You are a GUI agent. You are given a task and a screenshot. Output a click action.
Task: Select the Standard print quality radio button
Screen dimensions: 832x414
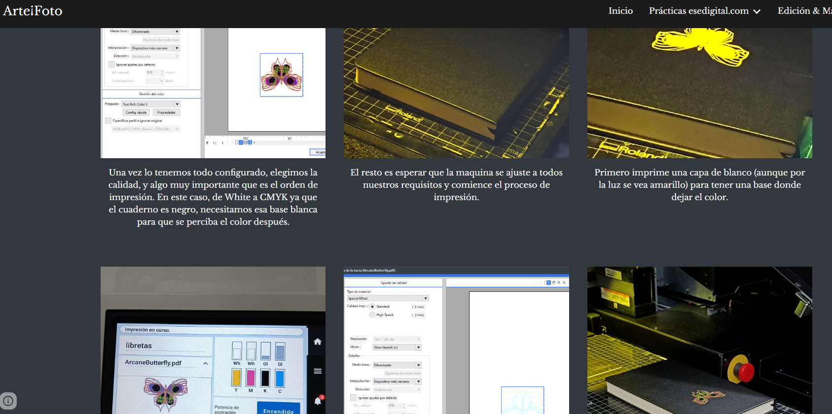[372, 307]
